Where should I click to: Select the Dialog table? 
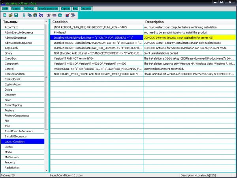pos(23,90)
